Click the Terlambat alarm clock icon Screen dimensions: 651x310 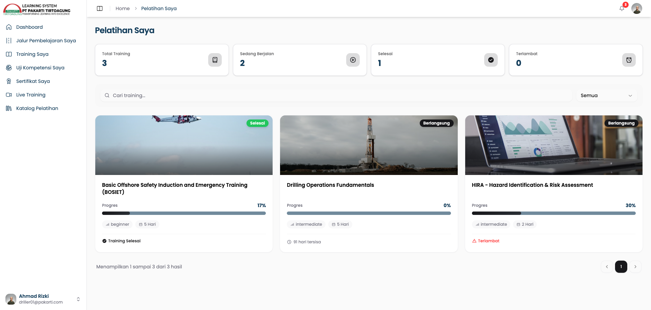629,60
